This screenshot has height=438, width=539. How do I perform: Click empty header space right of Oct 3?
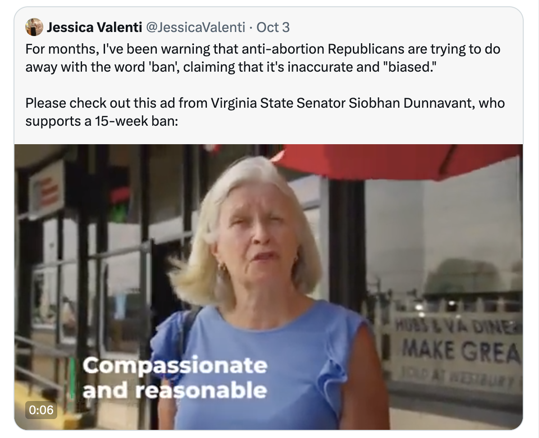[x=406, y=28]
